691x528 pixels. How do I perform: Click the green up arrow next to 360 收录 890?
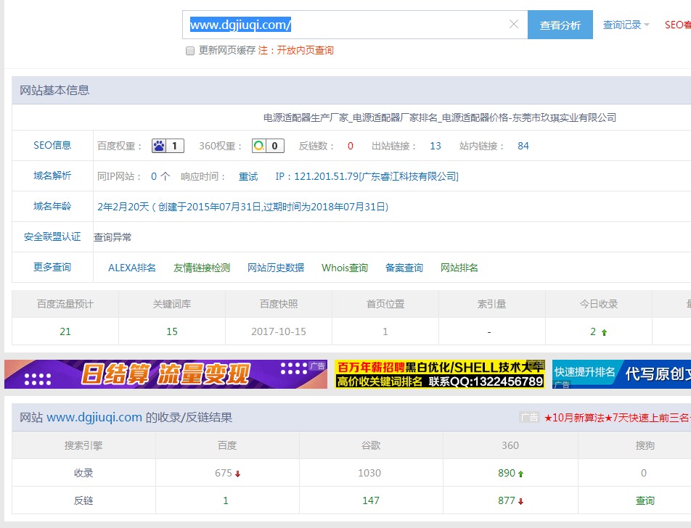(520, 472)
